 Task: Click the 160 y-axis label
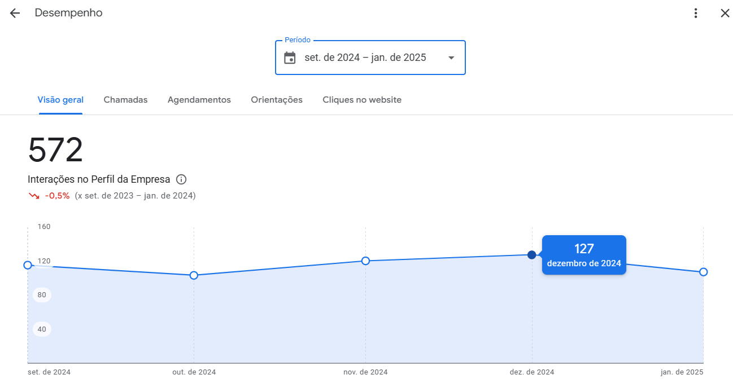tap(44, 227)
